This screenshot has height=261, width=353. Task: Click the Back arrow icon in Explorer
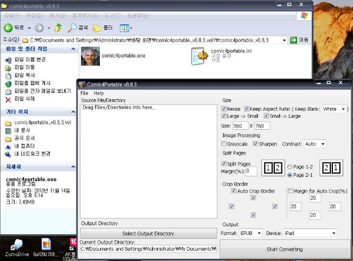click(8, 28)
